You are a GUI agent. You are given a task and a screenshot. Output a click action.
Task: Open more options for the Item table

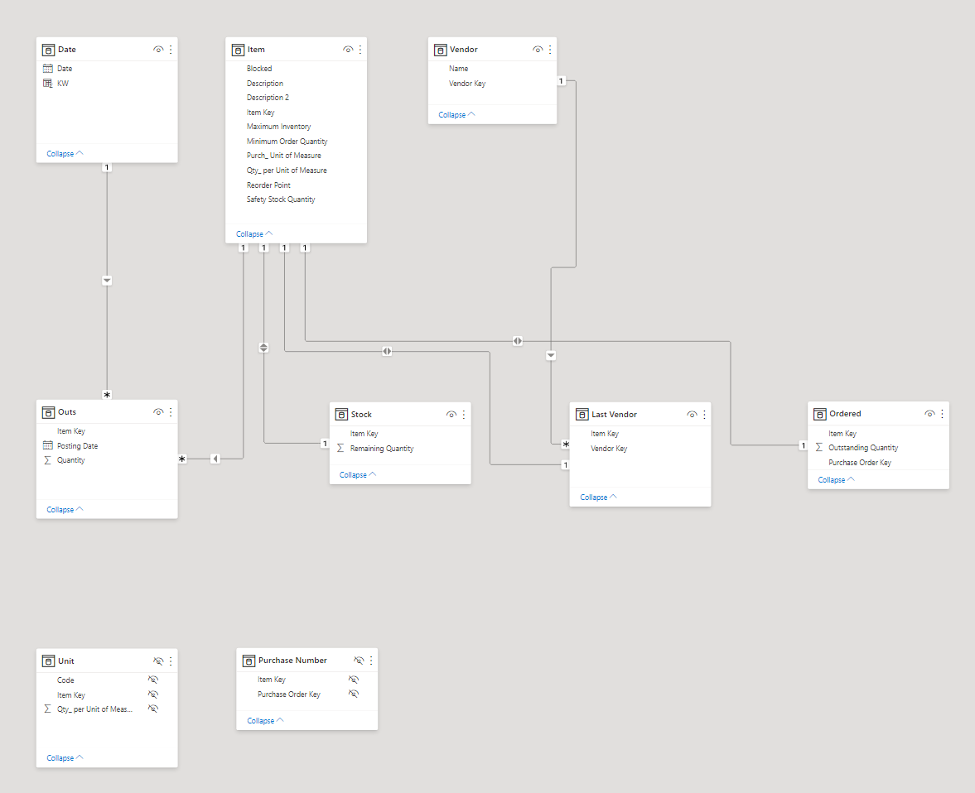360,50
